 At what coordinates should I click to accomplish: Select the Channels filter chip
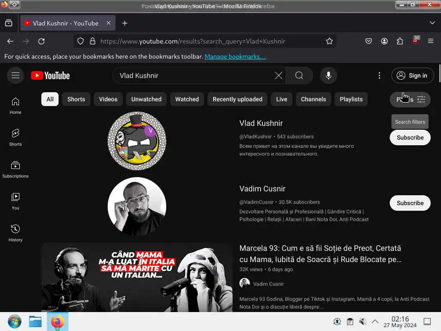coord(314,99)
